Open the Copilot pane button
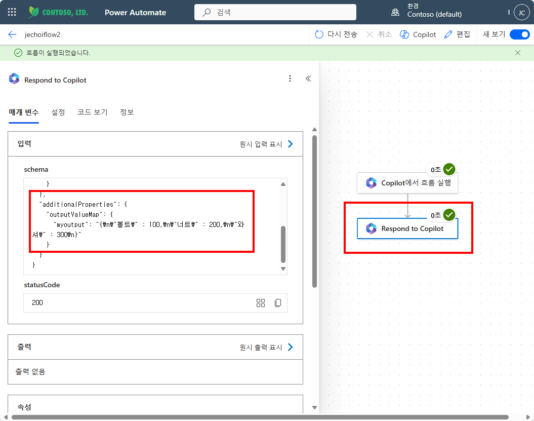This screenshot has width=534, height=421. (x=418, y=34)
